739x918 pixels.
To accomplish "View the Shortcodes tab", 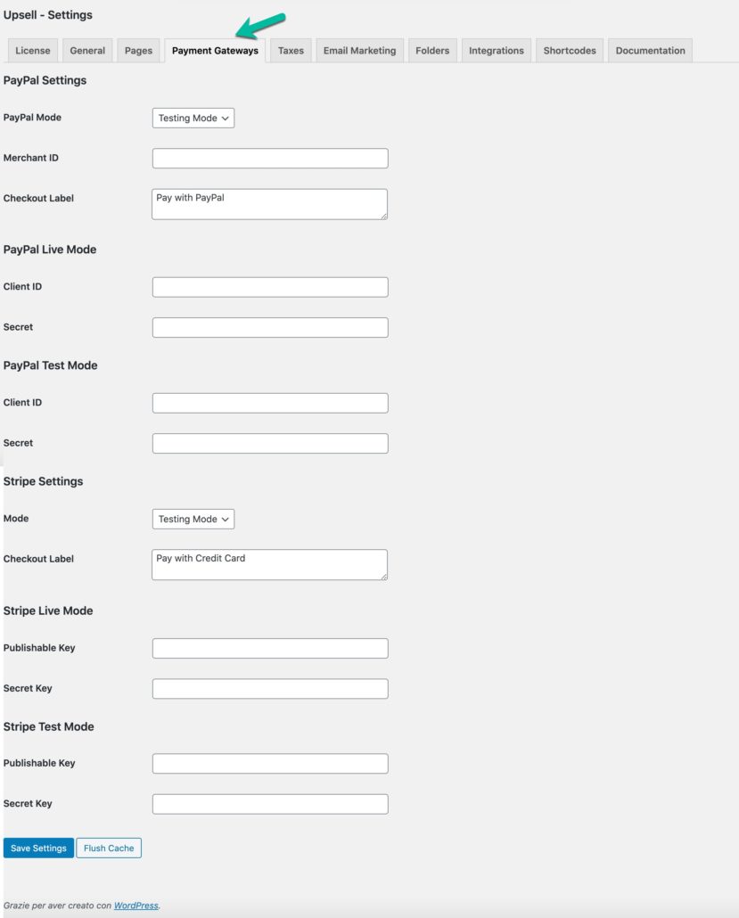I will 569,50.
